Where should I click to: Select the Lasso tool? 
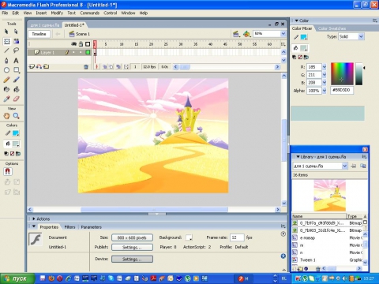coord(16,50)
